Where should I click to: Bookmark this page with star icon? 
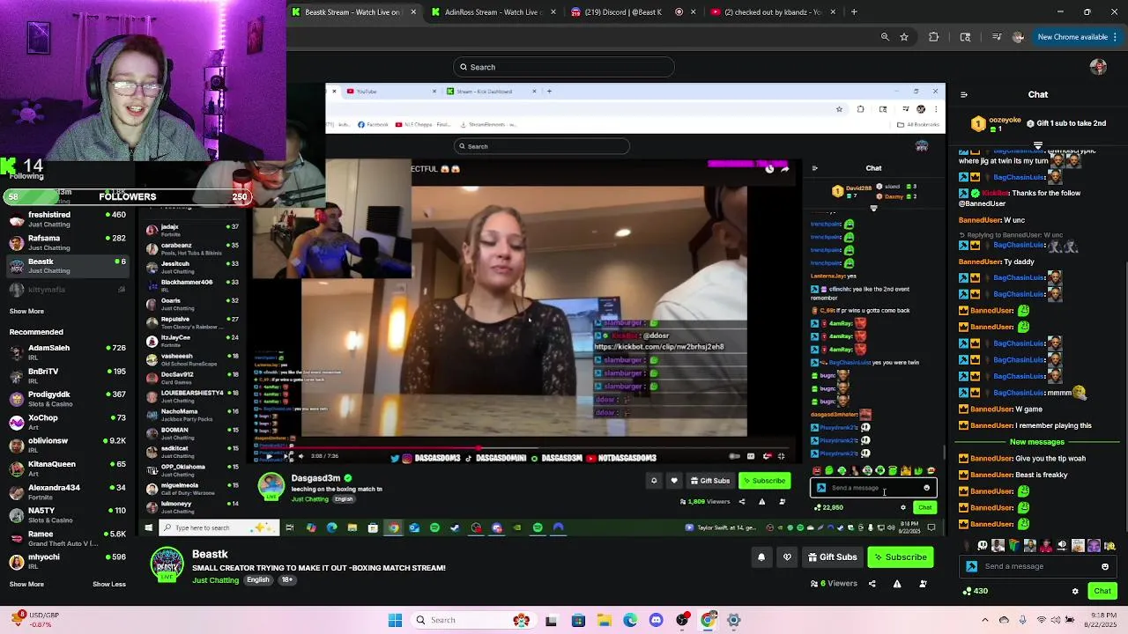tap(904, 37)
